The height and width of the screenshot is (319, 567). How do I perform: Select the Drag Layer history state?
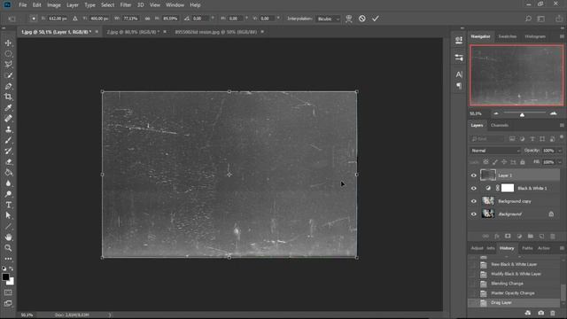(x=514, y=303)
